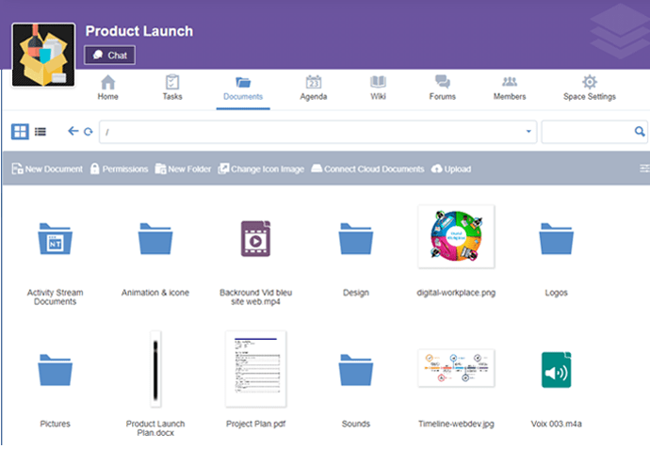Switch to list view layout
650x449 pixels.
click(41, 132)
